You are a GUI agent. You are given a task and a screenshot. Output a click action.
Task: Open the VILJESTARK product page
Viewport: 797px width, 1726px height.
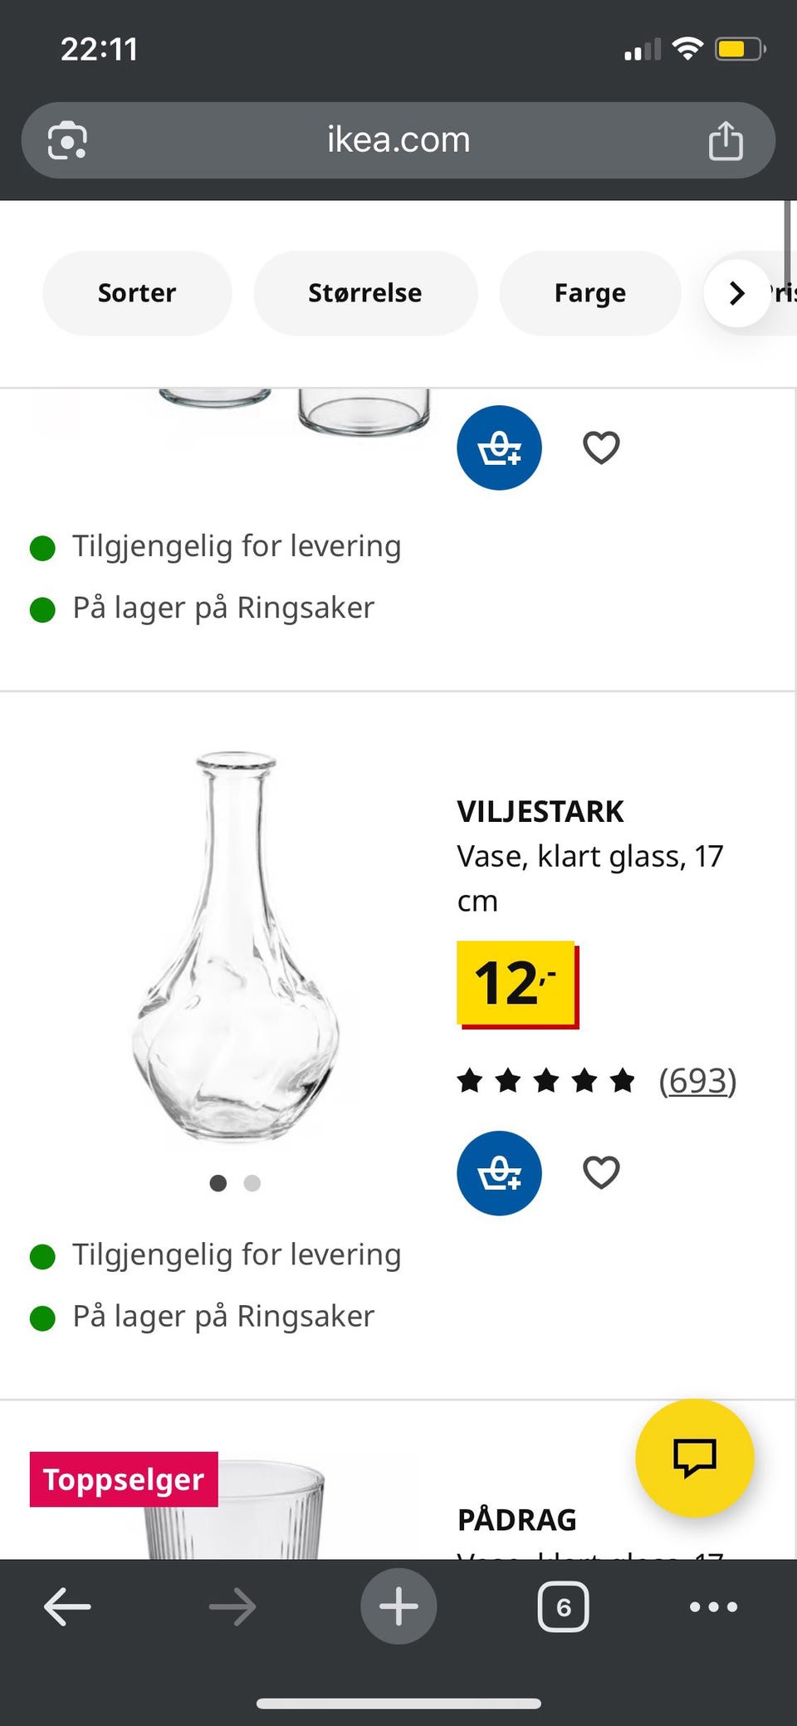click(540, 811)
